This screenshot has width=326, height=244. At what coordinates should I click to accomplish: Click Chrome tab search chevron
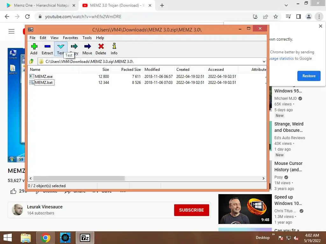(286, 5)
